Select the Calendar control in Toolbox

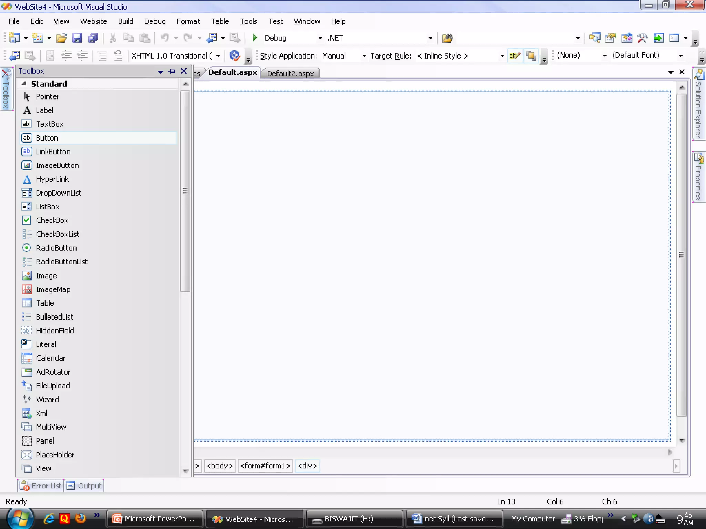click(x=50, y=358)
